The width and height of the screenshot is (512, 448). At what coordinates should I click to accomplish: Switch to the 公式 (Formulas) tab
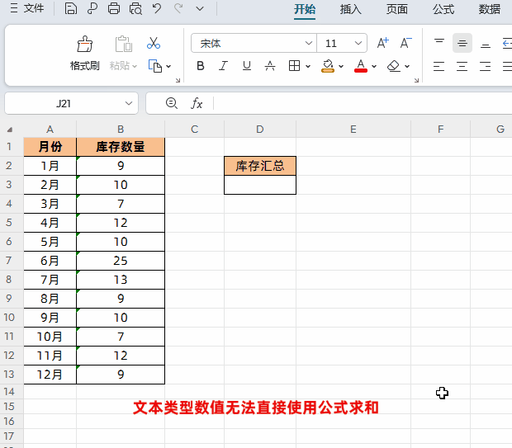click(443, 9)
